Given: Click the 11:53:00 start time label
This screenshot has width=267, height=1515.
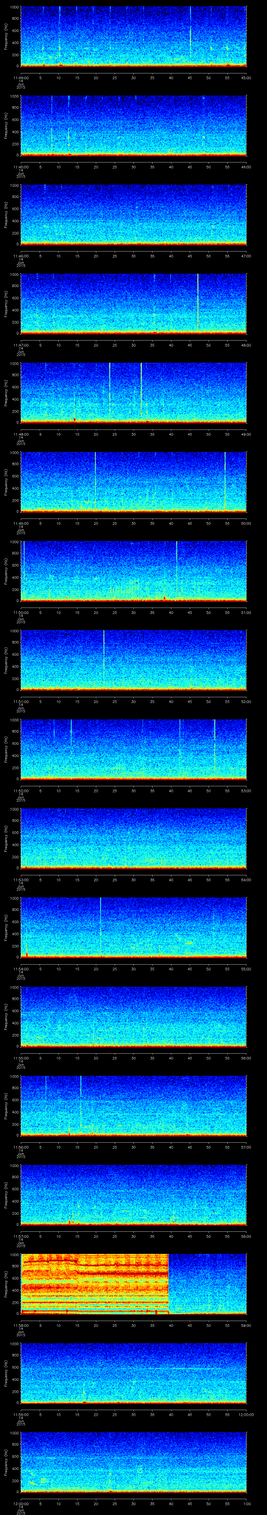Looking at the screenshot, I should (x=21, y=880).
